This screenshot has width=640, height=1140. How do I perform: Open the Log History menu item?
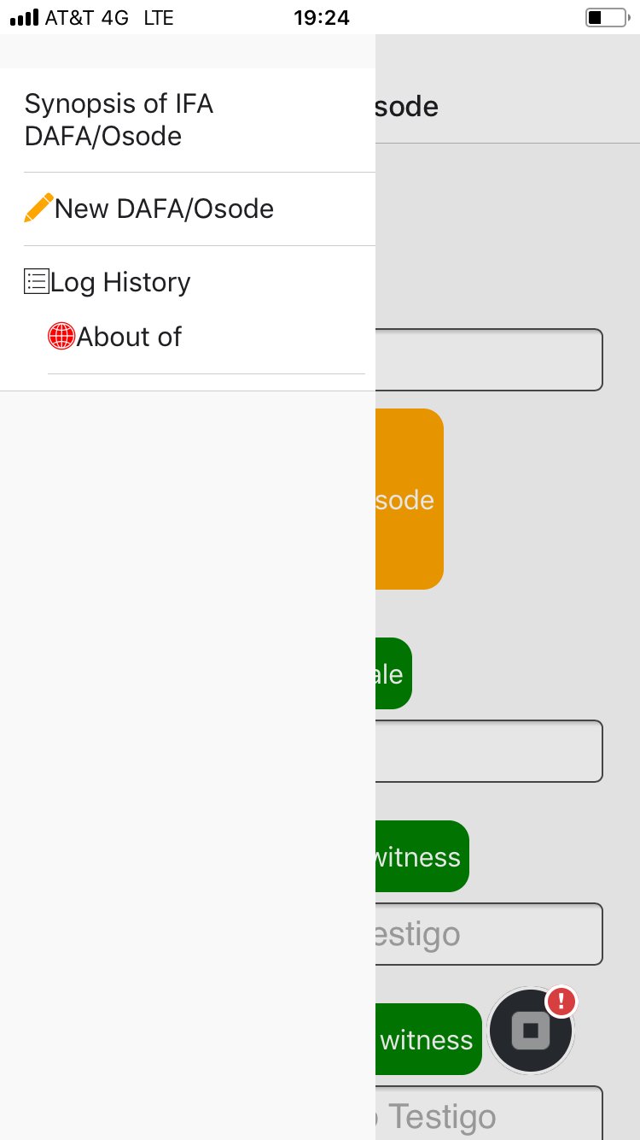click(x=120, y=282)
